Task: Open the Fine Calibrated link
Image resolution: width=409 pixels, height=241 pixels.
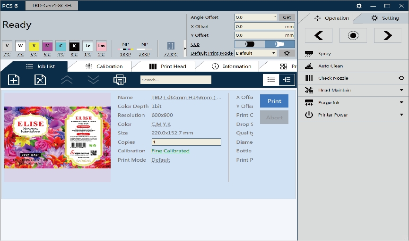Action: pos(170,151)
